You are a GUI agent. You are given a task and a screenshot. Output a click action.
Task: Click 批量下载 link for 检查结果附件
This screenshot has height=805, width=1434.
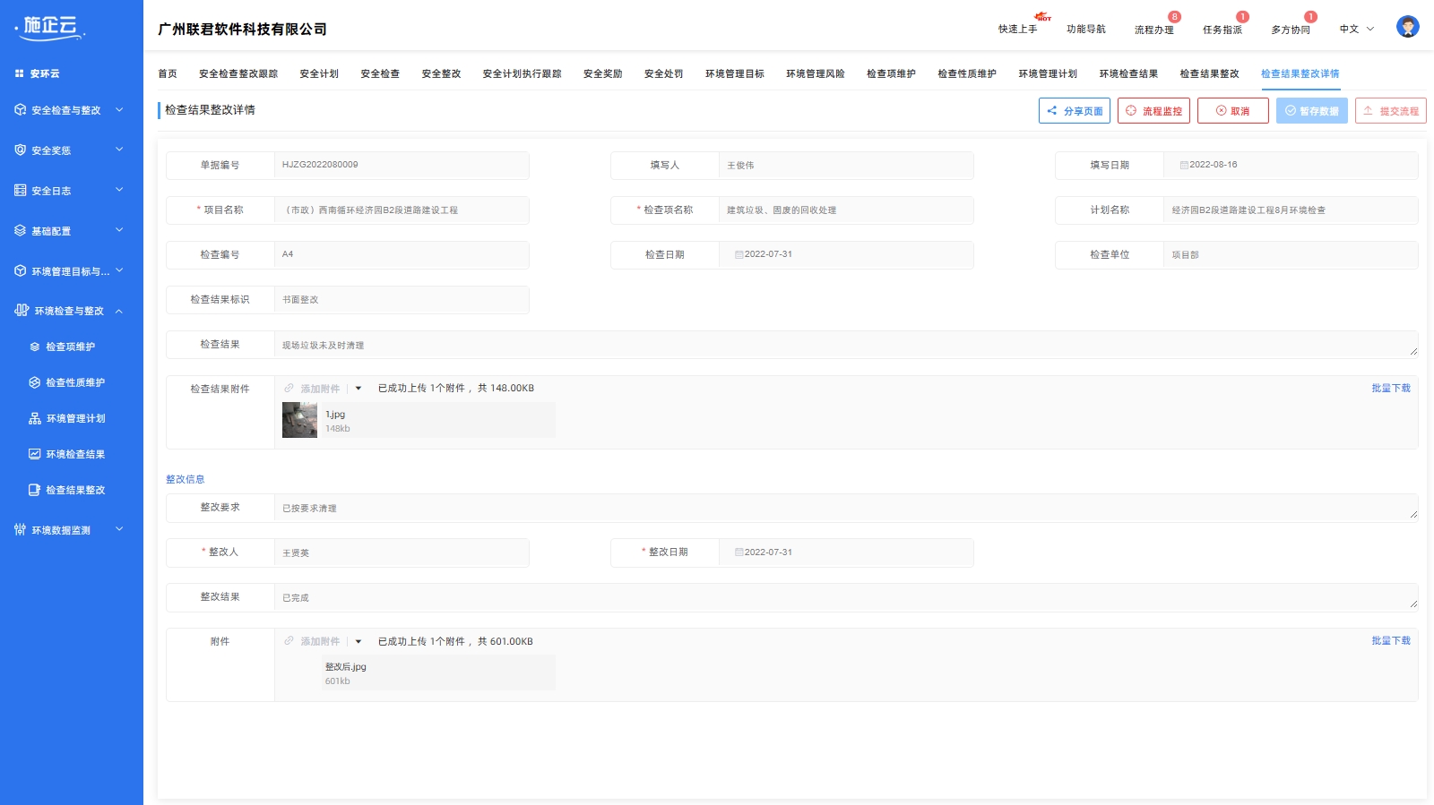click(x=1391, y=389)
